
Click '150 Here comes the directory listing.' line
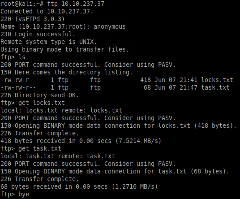point(67,73)
